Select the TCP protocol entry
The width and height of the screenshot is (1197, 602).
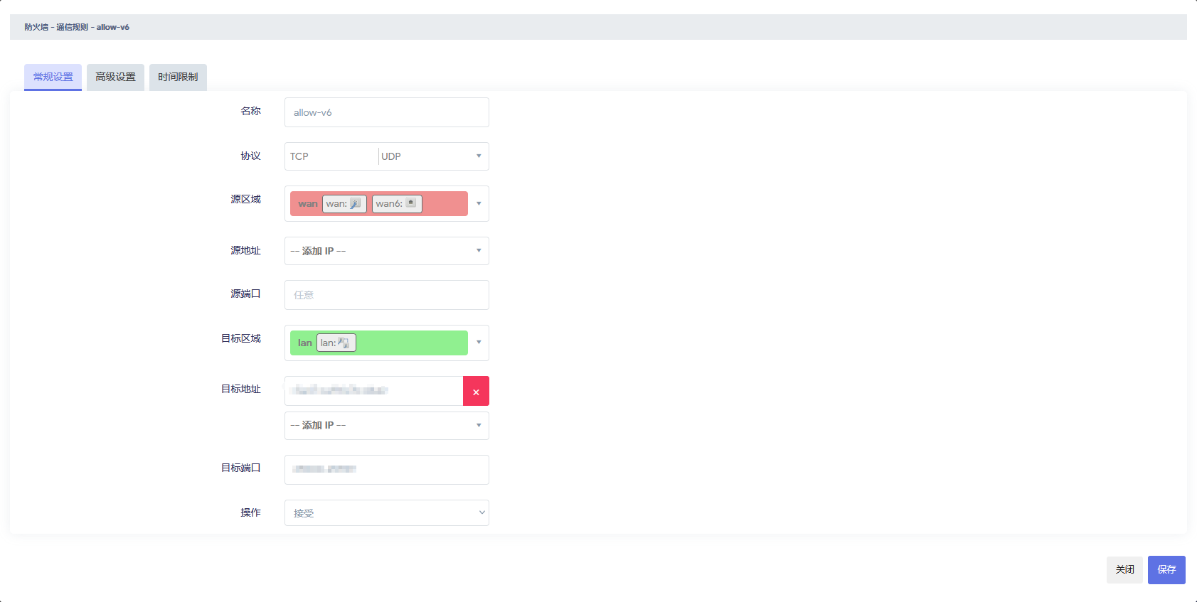coord(299,156)
